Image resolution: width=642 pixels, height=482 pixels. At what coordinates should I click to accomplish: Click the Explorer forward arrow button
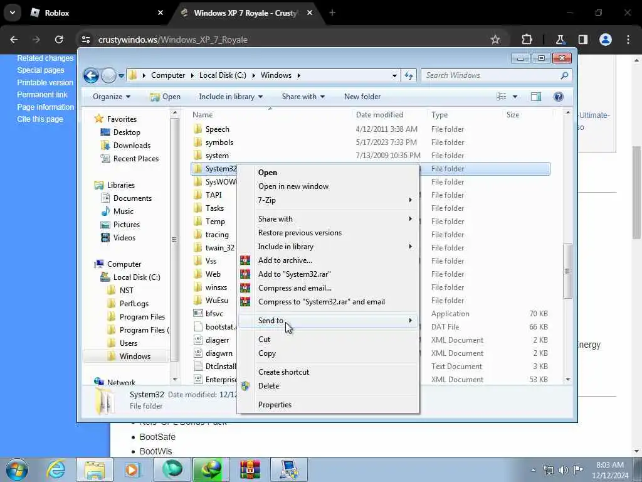108,75
